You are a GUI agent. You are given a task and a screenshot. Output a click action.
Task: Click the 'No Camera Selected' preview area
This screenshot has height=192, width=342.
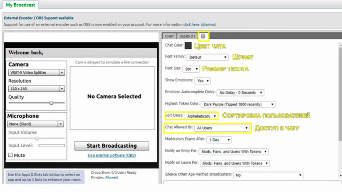(x=112, y=98)
